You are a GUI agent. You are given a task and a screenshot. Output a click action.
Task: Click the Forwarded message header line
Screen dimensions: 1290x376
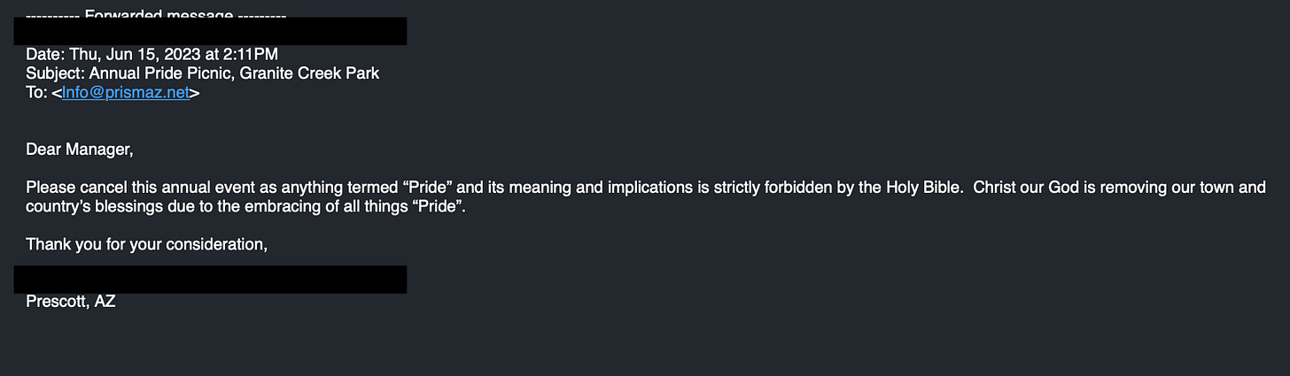(156, 13)
